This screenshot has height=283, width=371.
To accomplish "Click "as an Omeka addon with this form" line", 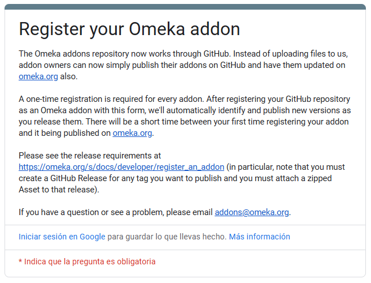I will point(185,110).
